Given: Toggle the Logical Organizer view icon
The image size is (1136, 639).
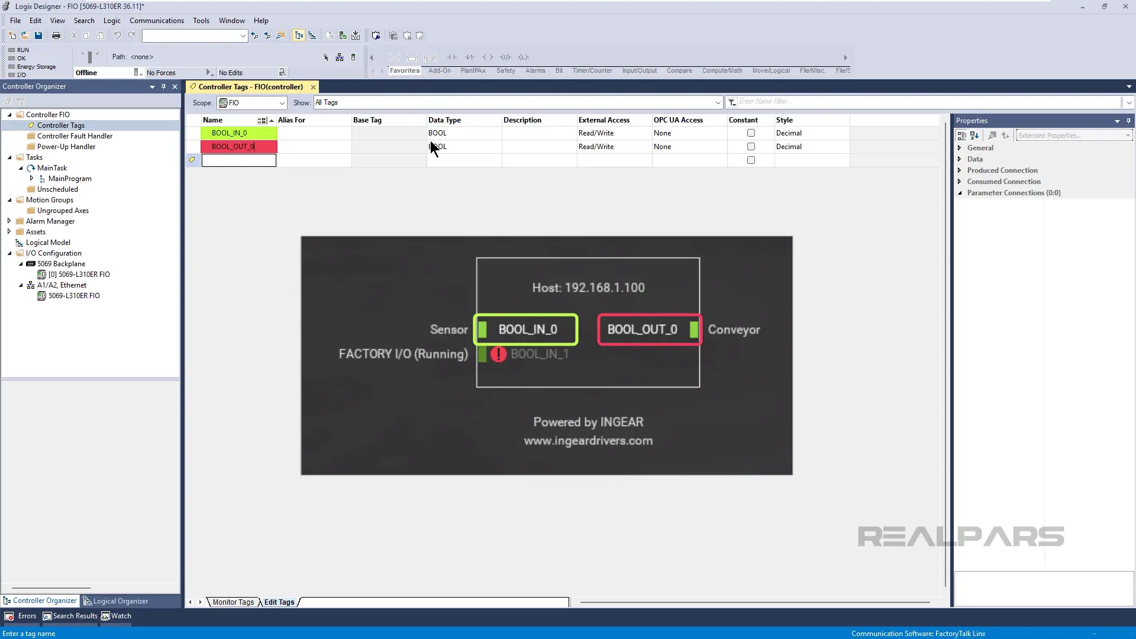Looking at the screenshot, I should 312,35.
